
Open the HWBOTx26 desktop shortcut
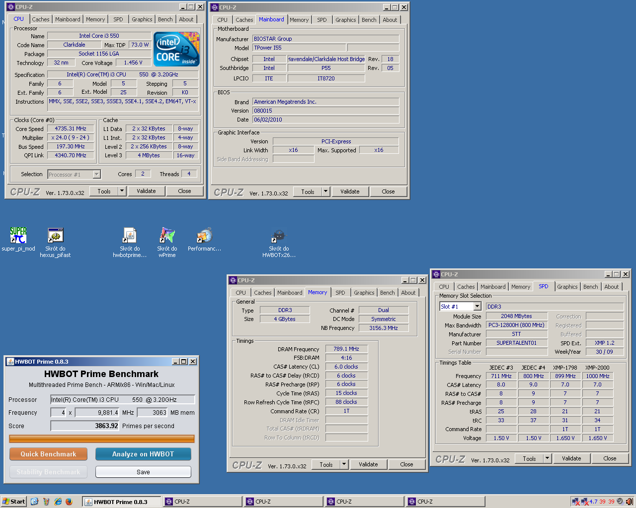(279, 243)
